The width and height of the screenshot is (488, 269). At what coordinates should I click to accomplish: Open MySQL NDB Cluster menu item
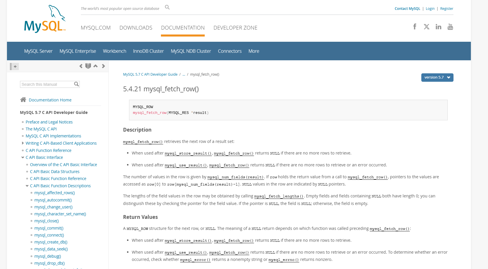191,51
